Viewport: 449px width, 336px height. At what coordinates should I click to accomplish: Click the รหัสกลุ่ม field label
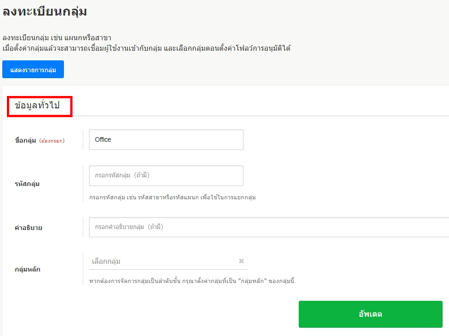coord(27,184)
